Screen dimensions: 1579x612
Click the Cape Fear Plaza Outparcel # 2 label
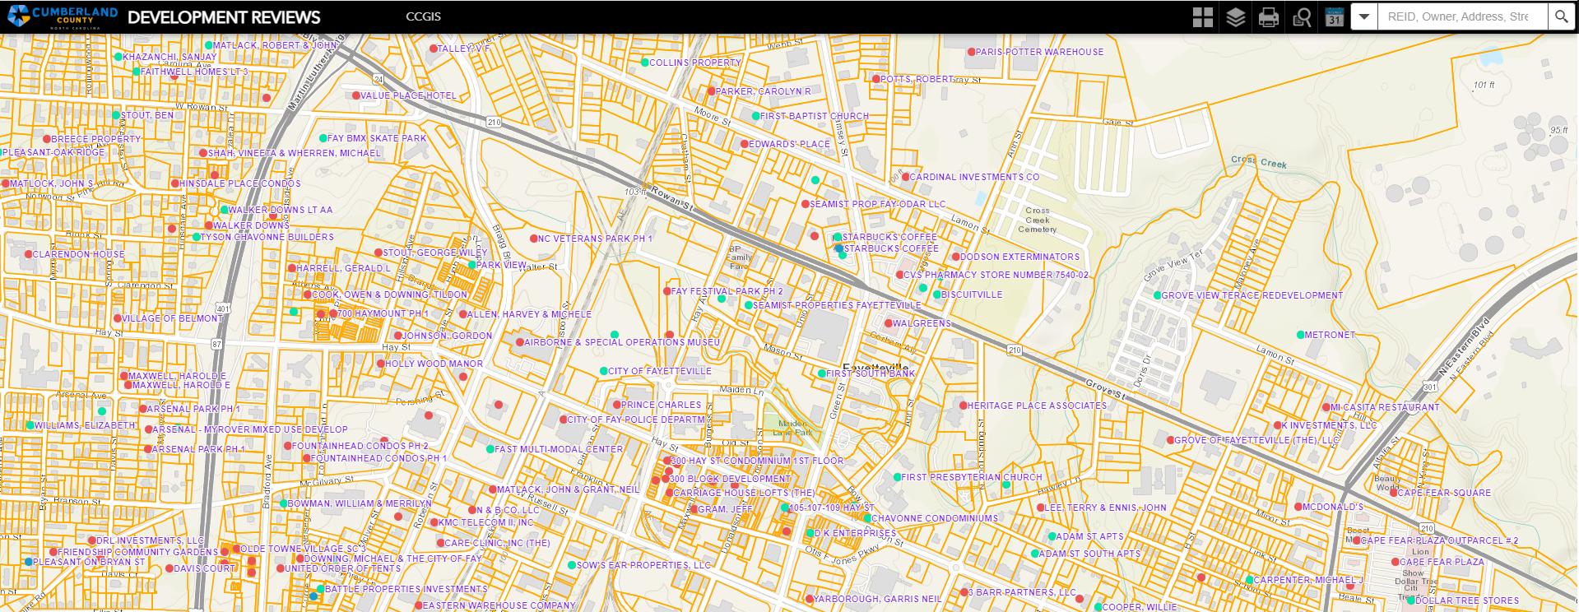coord(1440,540)
